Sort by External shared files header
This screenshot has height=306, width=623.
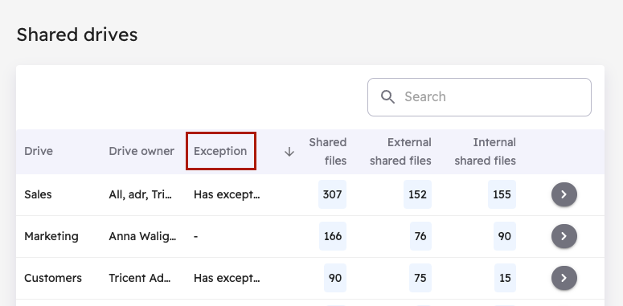coord(400,151)
